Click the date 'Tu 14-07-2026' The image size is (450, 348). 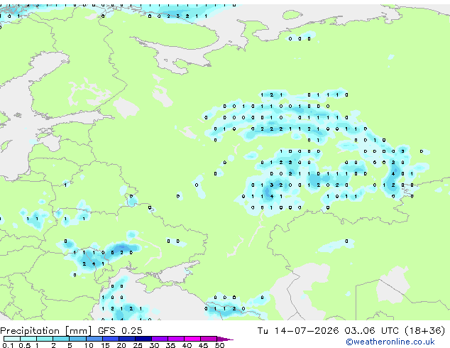[298, 331]
